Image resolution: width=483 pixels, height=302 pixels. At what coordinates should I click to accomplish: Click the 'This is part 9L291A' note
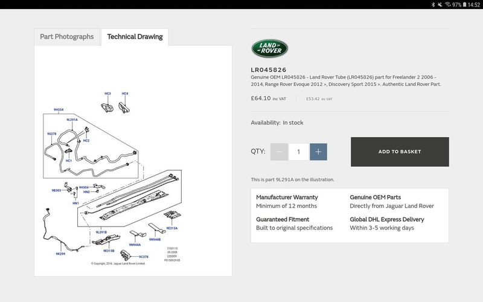292,179
